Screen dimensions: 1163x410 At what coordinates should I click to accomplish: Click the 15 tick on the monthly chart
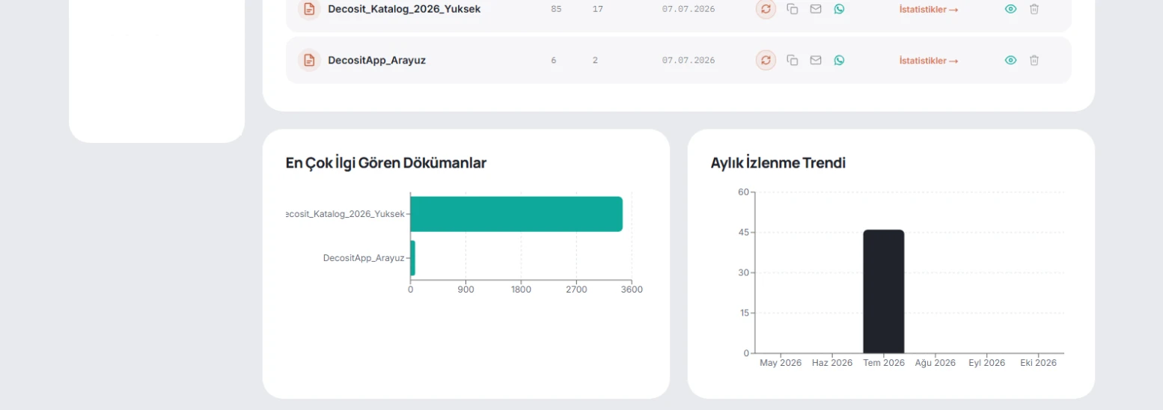[x=743, y=313]
